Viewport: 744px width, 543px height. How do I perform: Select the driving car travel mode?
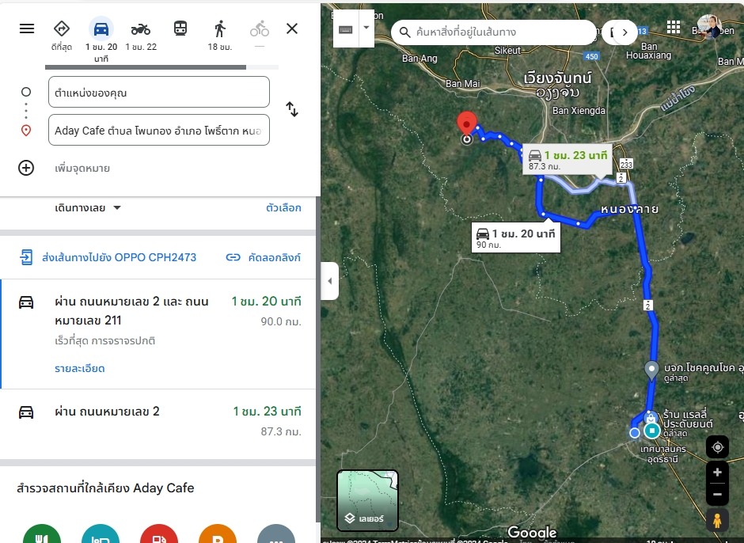tap(101, 29)
